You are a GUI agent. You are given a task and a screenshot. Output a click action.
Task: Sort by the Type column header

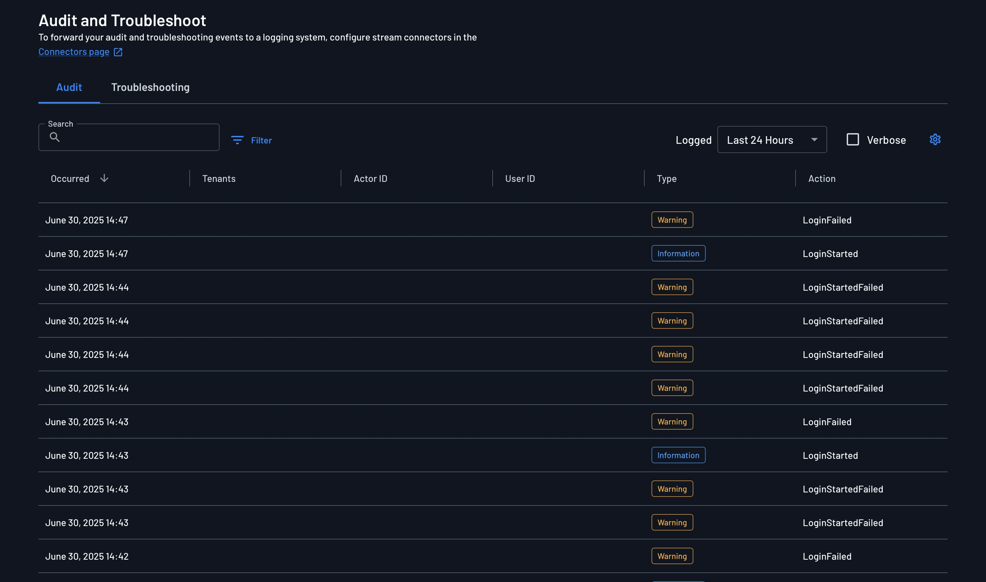[667, 179]
